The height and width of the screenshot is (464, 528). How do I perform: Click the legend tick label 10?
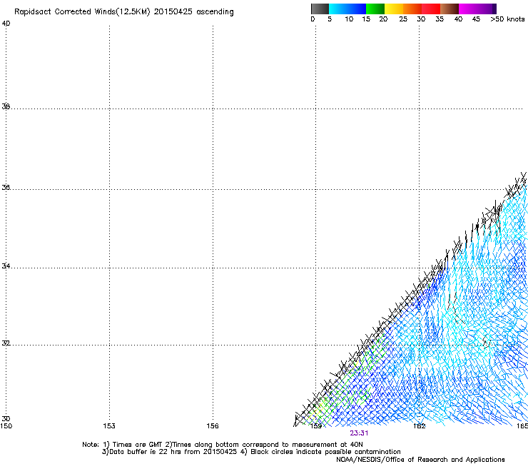point(349,19)
